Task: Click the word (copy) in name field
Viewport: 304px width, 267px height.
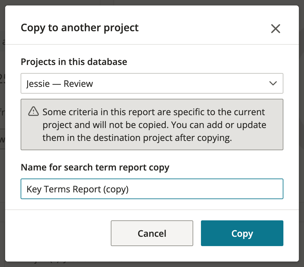Action: point(116,189)
